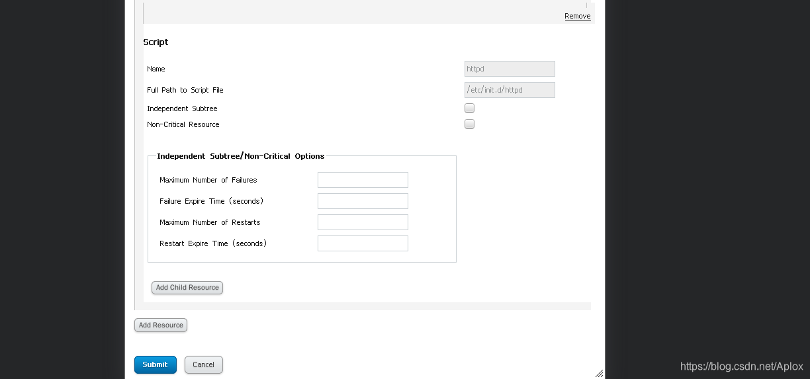Focus the Maximum Number of Failures field

pyautogui.click(x=363, y=180)
